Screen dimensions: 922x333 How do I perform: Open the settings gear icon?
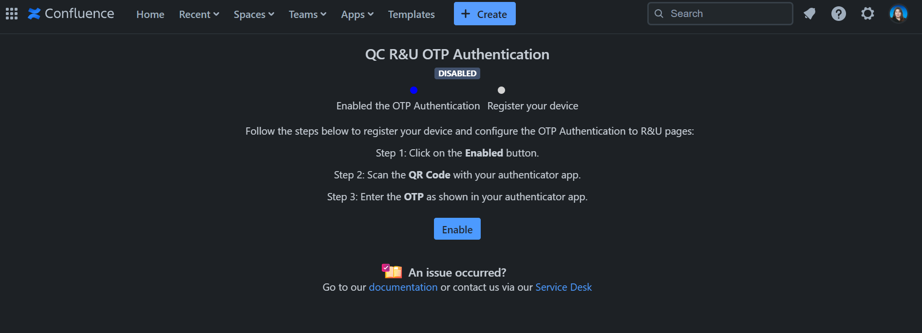pos(867,14)
